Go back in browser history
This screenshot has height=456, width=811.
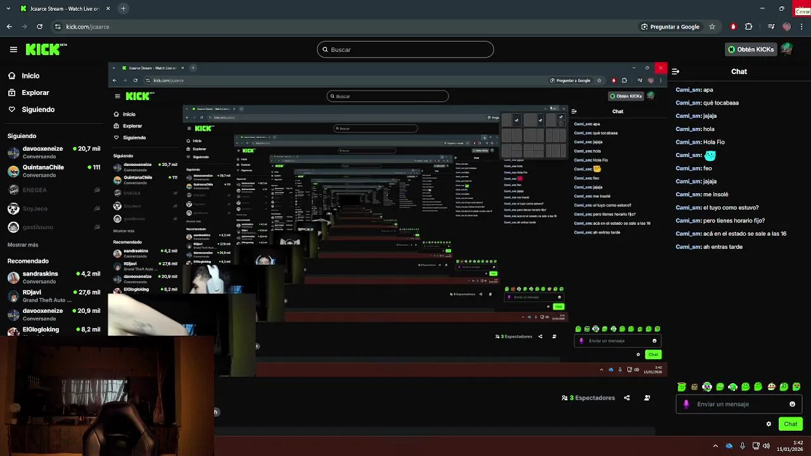pyautogui.click(x=9, y=27)
